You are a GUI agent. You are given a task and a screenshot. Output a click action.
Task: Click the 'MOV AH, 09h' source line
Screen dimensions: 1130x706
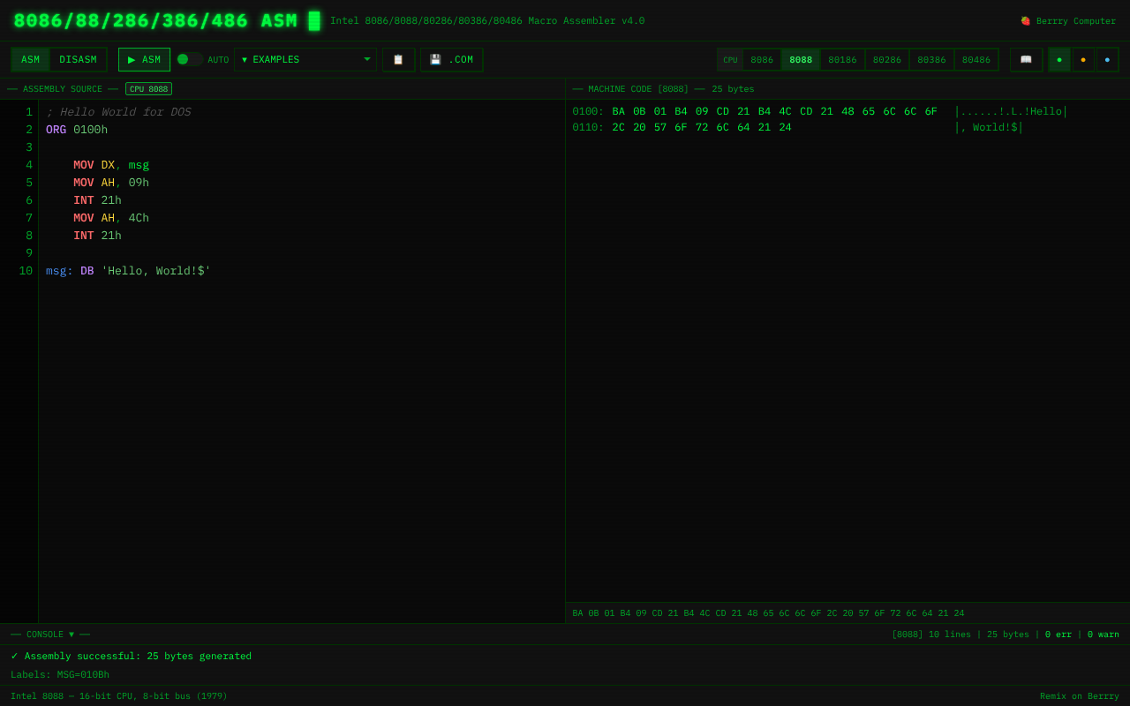coord(111,183)
